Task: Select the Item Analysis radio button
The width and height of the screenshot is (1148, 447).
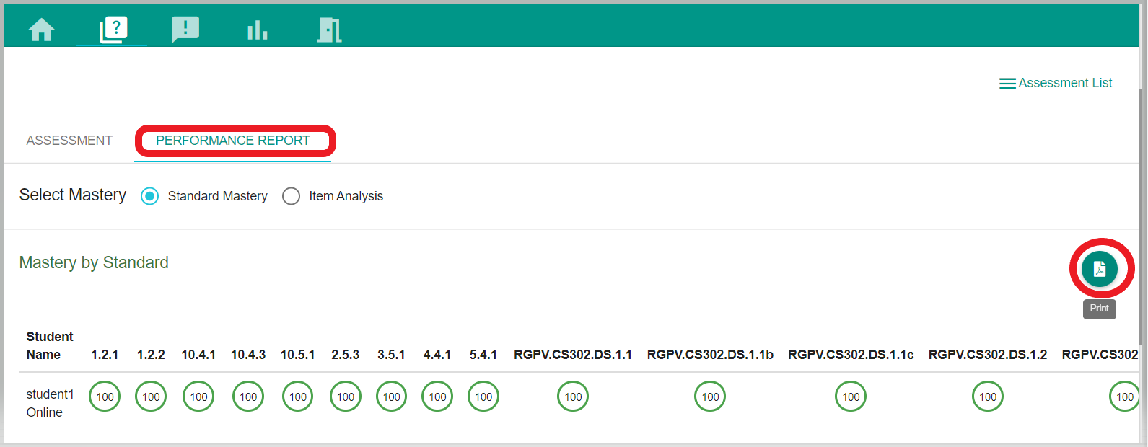Action: [x=292, y=196]
